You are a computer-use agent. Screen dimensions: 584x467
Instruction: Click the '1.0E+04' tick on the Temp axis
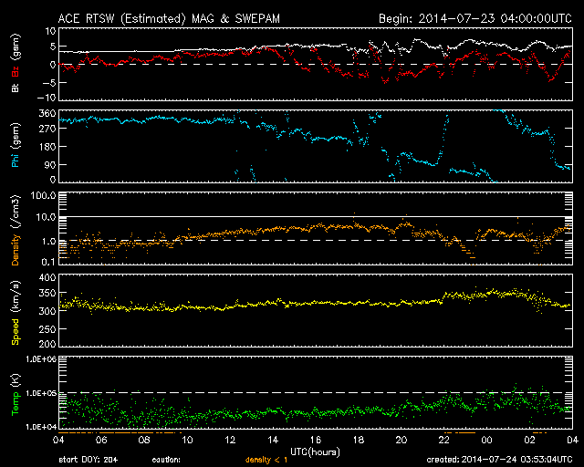coord(41,427)
